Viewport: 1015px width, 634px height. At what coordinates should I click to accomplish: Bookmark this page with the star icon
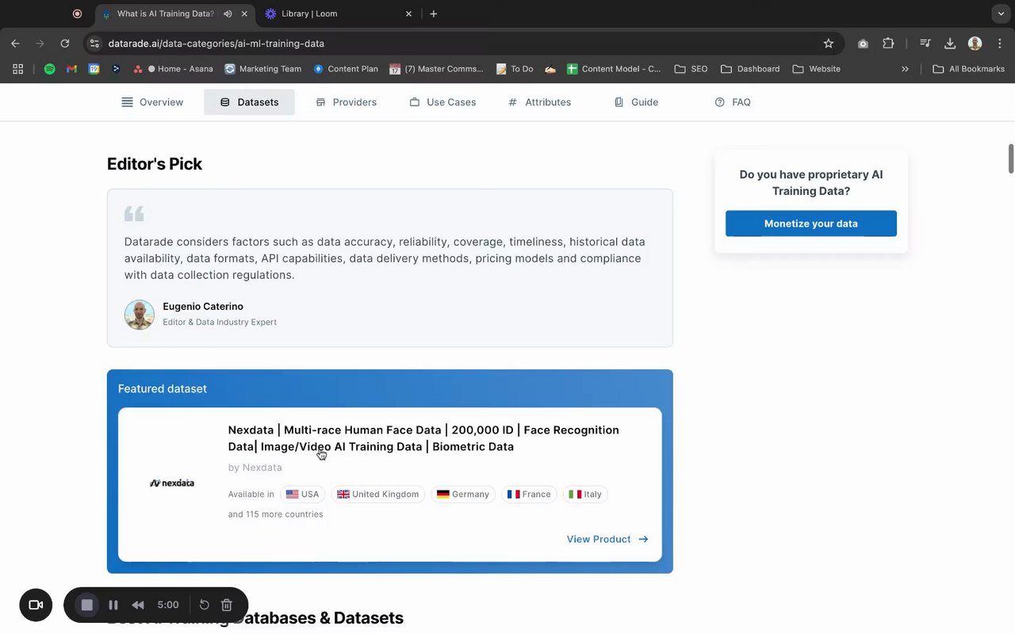829,44
